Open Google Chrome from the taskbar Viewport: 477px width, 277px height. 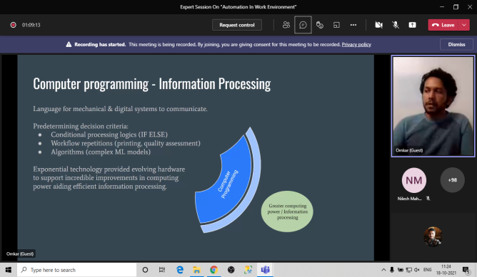214,270
